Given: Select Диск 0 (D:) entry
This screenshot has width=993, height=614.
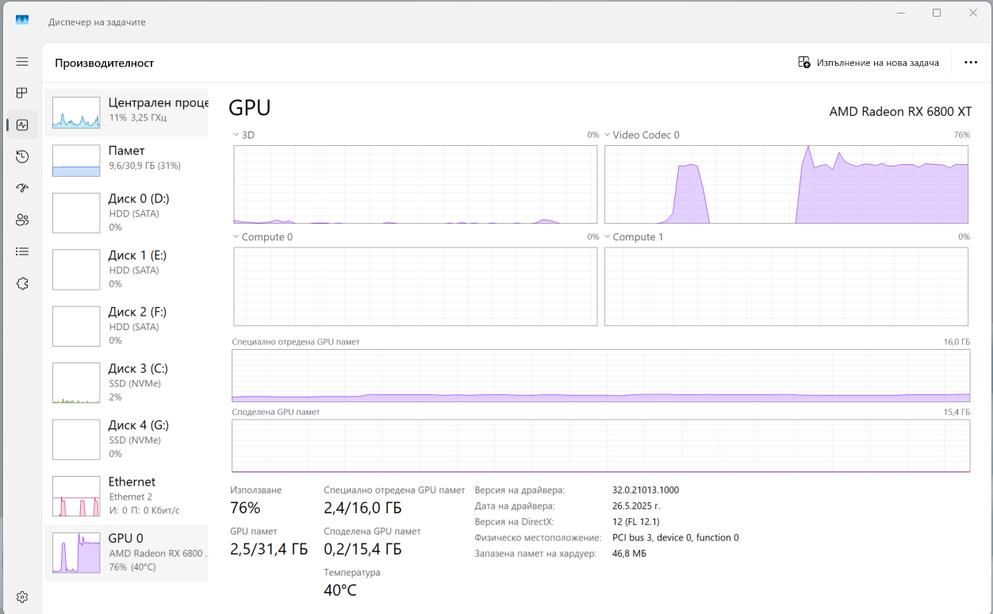Looking at the screenshot, I should coord(126,212).
